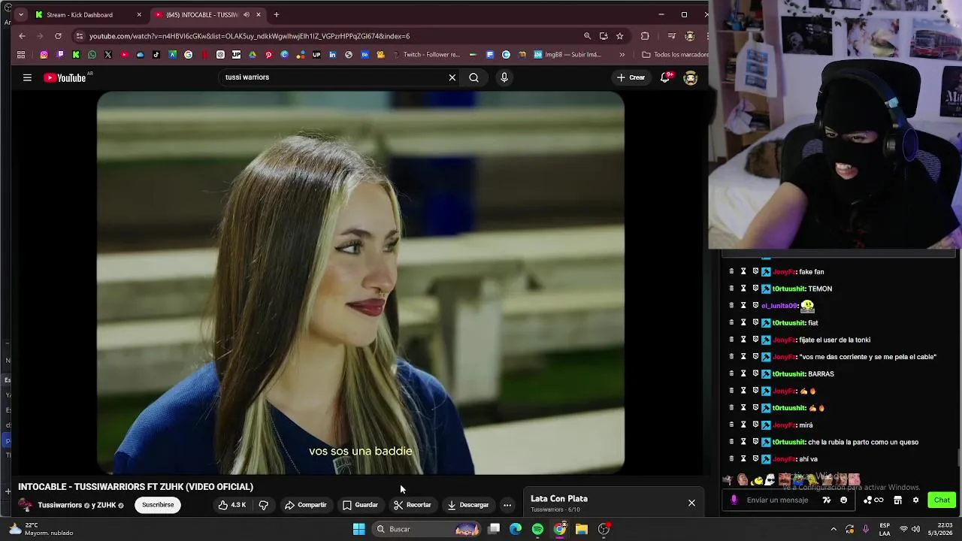Go back in browser history

click(22, 35)
